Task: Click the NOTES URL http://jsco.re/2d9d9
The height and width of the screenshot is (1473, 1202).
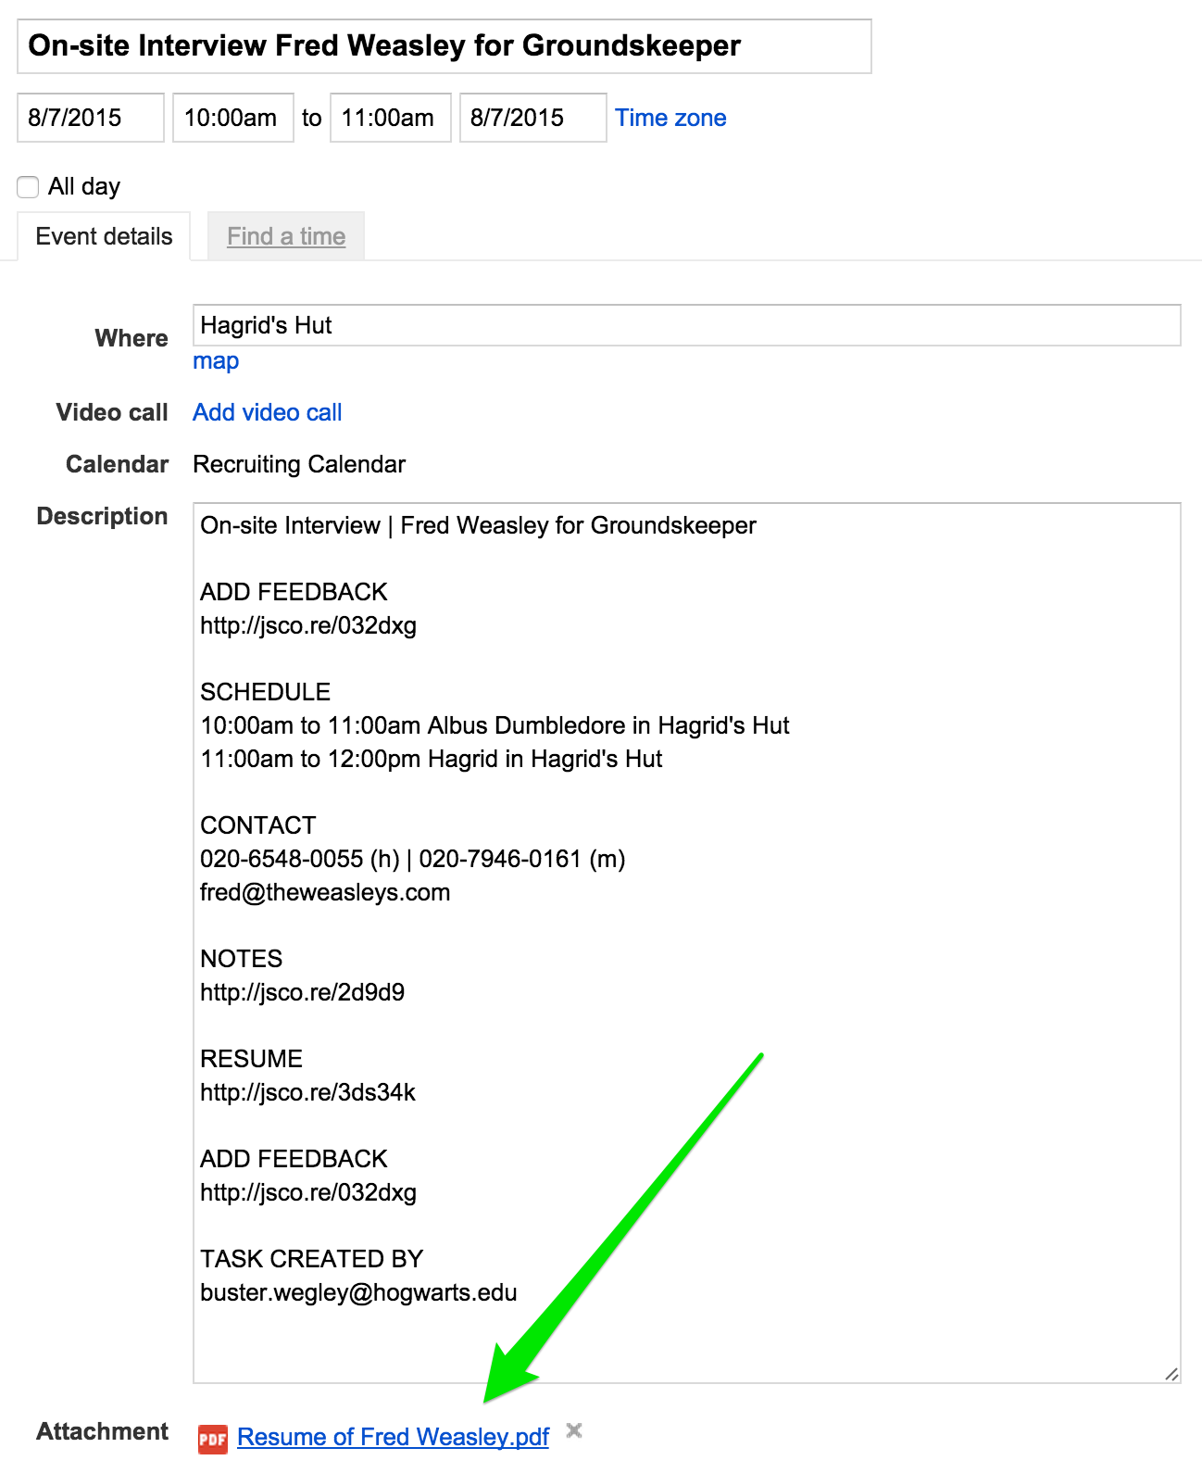Action: click(303, 992)
